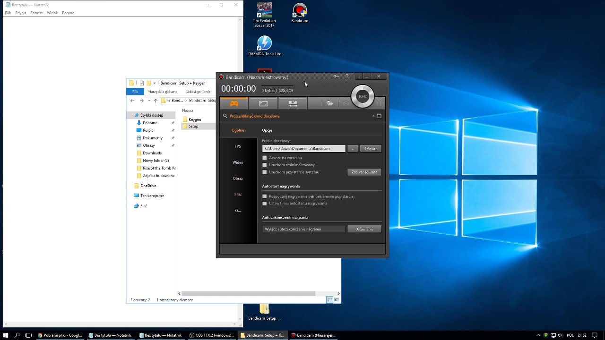Image resolution: width=605 pixels, height=340 pixels.
Task: Select Pobrane in Explorer sidebar
Action: pos(150,123)
